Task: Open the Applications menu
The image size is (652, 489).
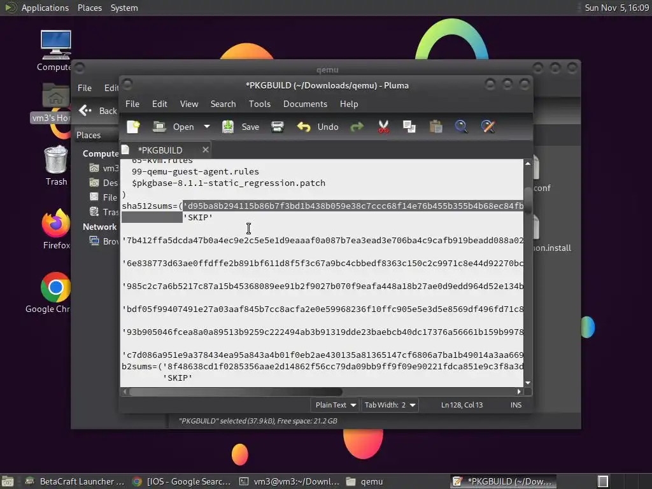Action: [36, 8]
